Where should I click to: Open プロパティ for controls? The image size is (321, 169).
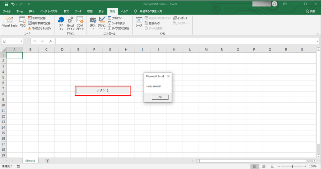tap(115, 18)
